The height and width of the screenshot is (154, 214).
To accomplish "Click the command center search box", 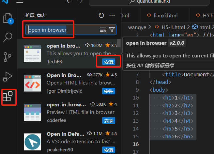I will (x=149, y=2).
